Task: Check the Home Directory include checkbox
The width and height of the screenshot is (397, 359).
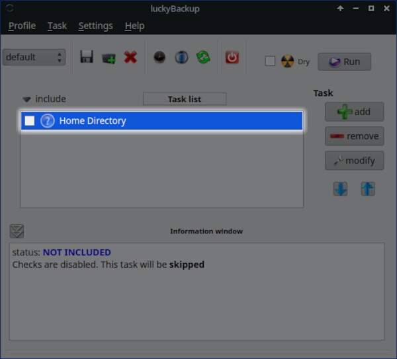Action: coord(30,121)
